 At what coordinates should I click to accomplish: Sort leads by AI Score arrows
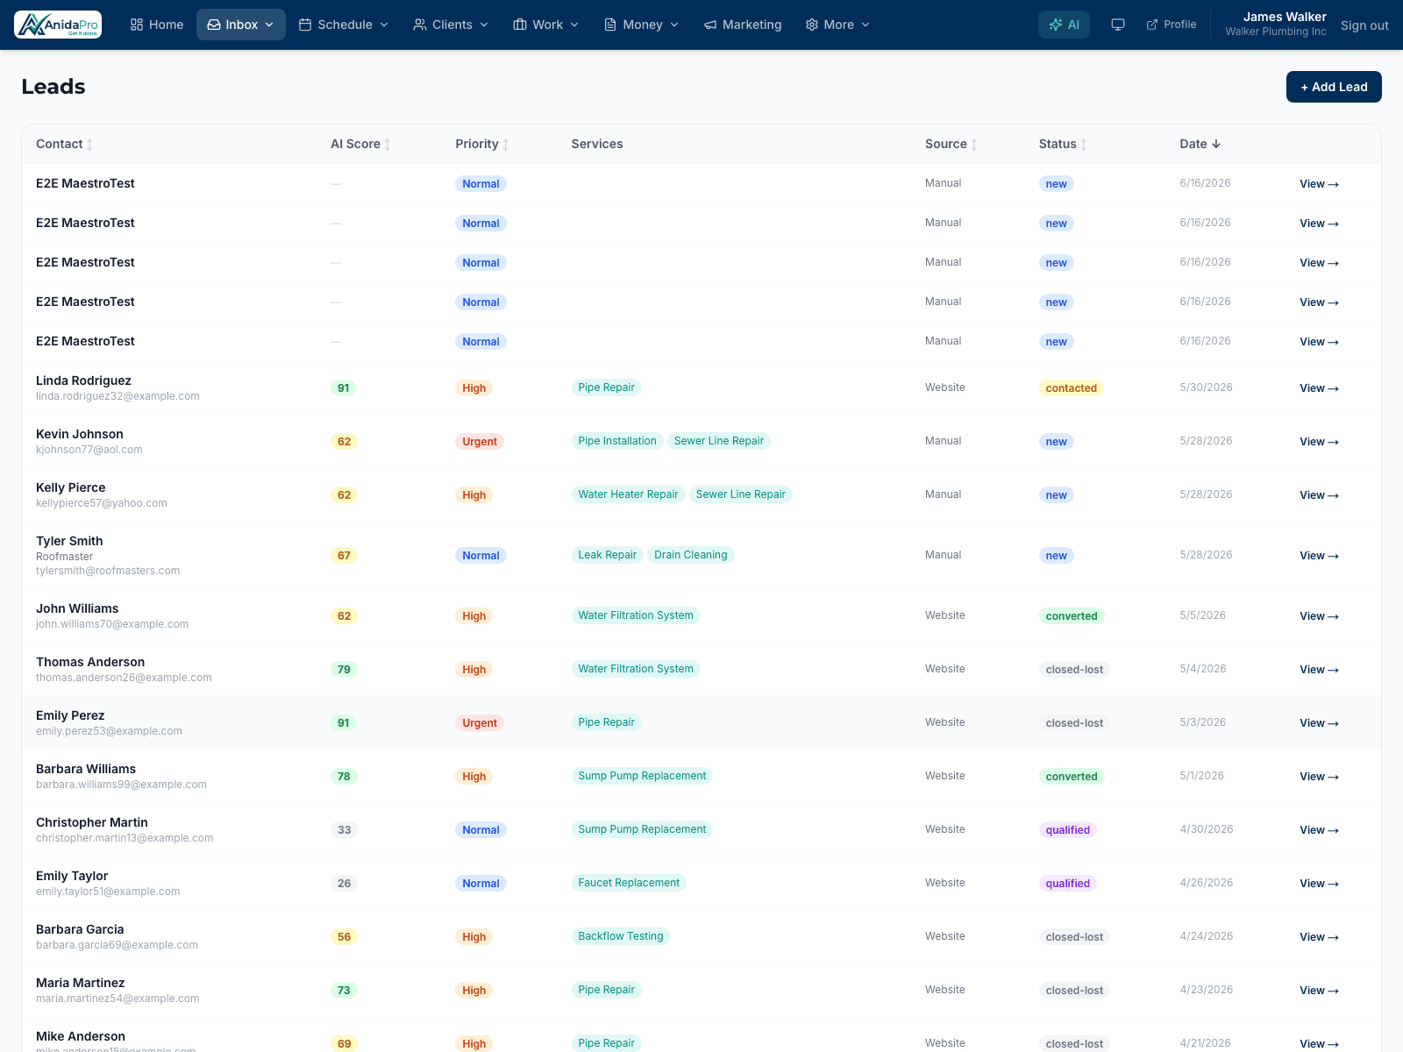(x=388, y=145)
